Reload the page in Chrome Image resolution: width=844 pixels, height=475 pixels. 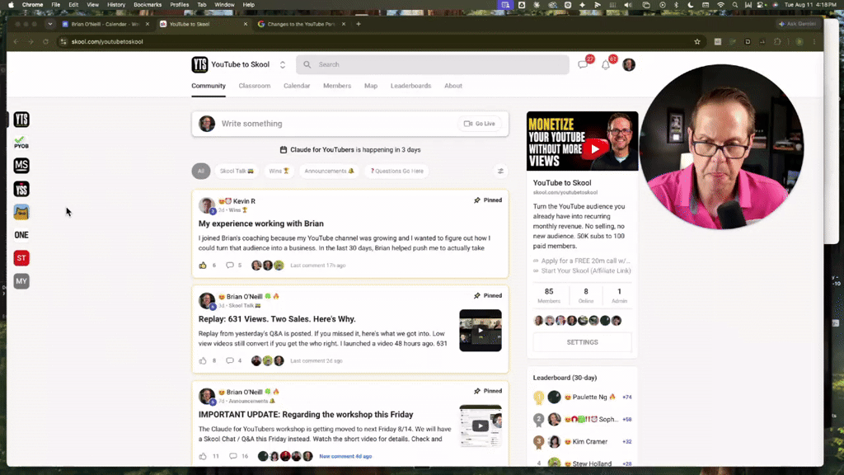[46, 41]
